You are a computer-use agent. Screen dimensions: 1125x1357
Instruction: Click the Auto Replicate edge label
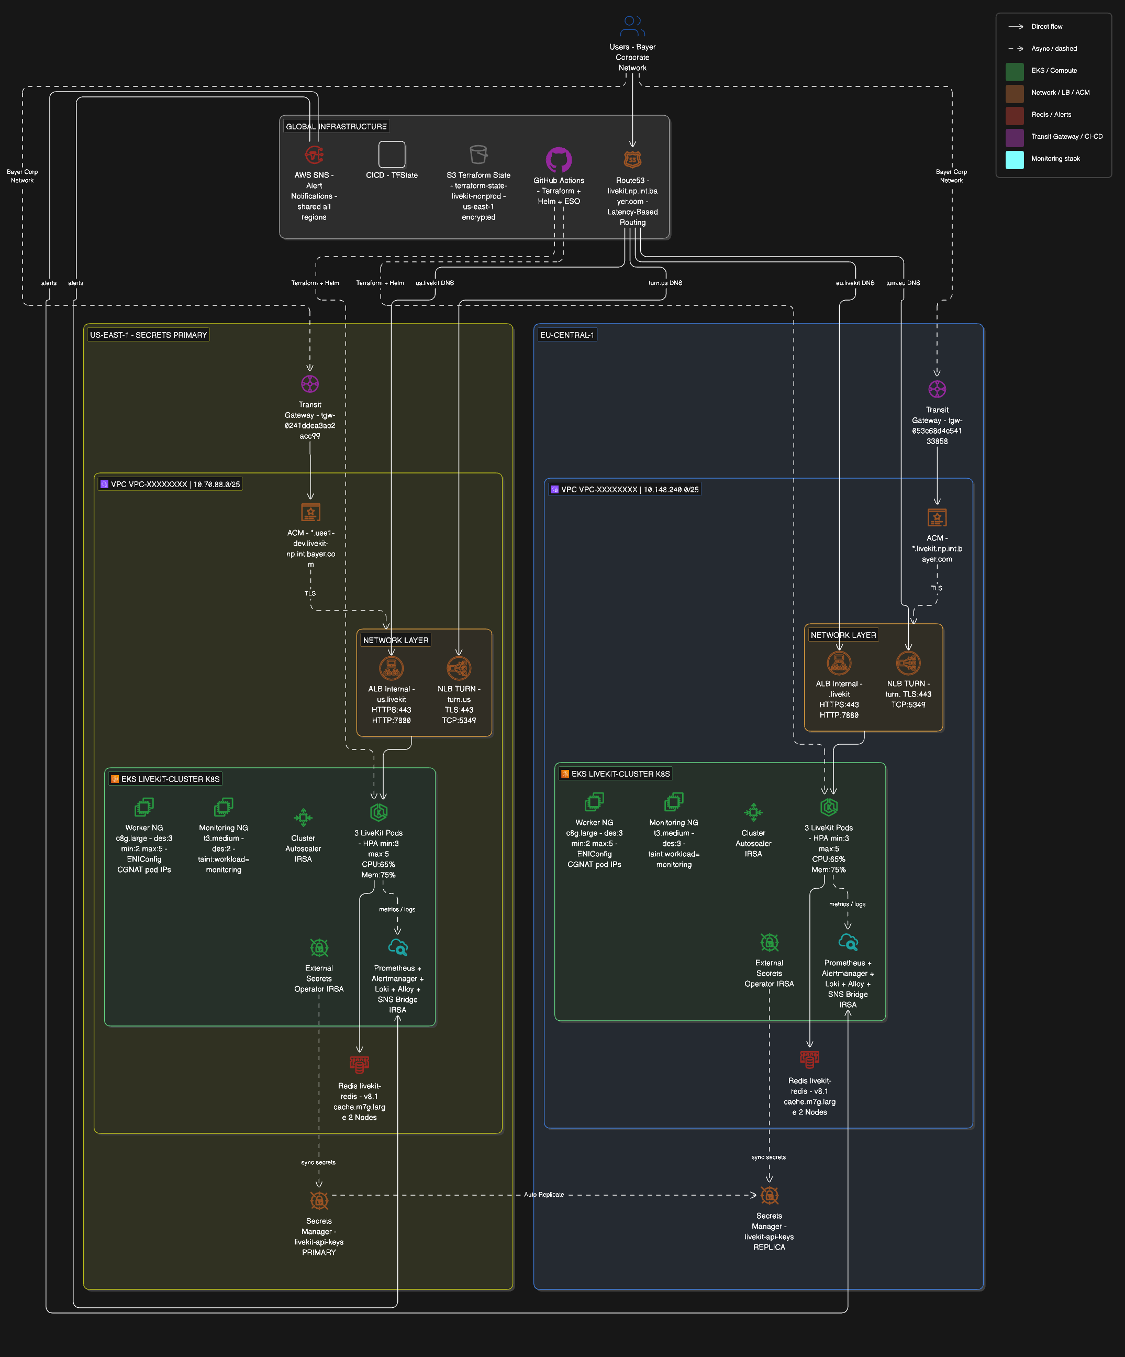click(x=544, y=1195)
